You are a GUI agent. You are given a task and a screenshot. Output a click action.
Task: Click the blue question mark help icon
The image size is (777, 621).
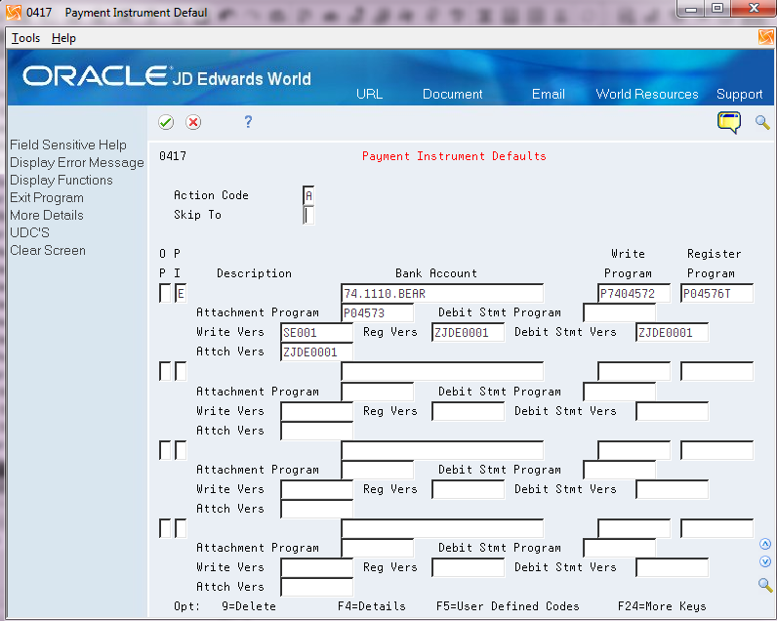click(248, 121)
